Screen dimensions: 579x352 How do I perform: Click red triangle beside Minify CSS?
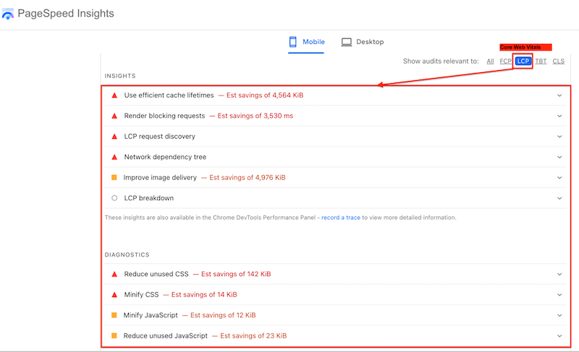coord(114,295)
